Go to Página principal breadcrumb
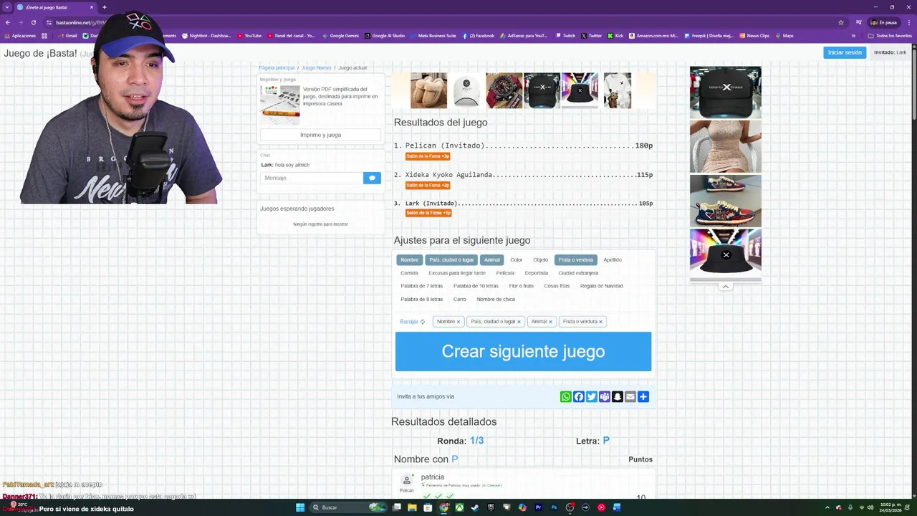 pyautogui.click(x=277, y=68)
